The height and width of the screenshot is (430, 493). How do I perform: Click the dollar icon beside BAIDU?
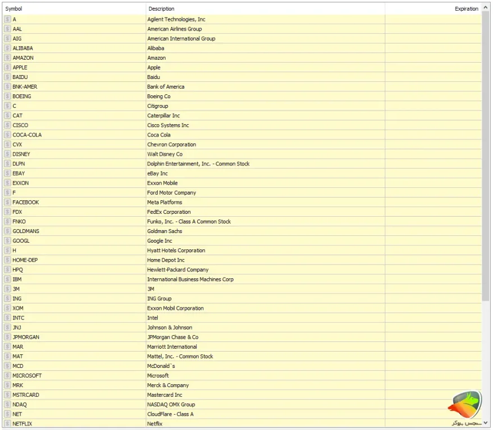coord(7,77)
